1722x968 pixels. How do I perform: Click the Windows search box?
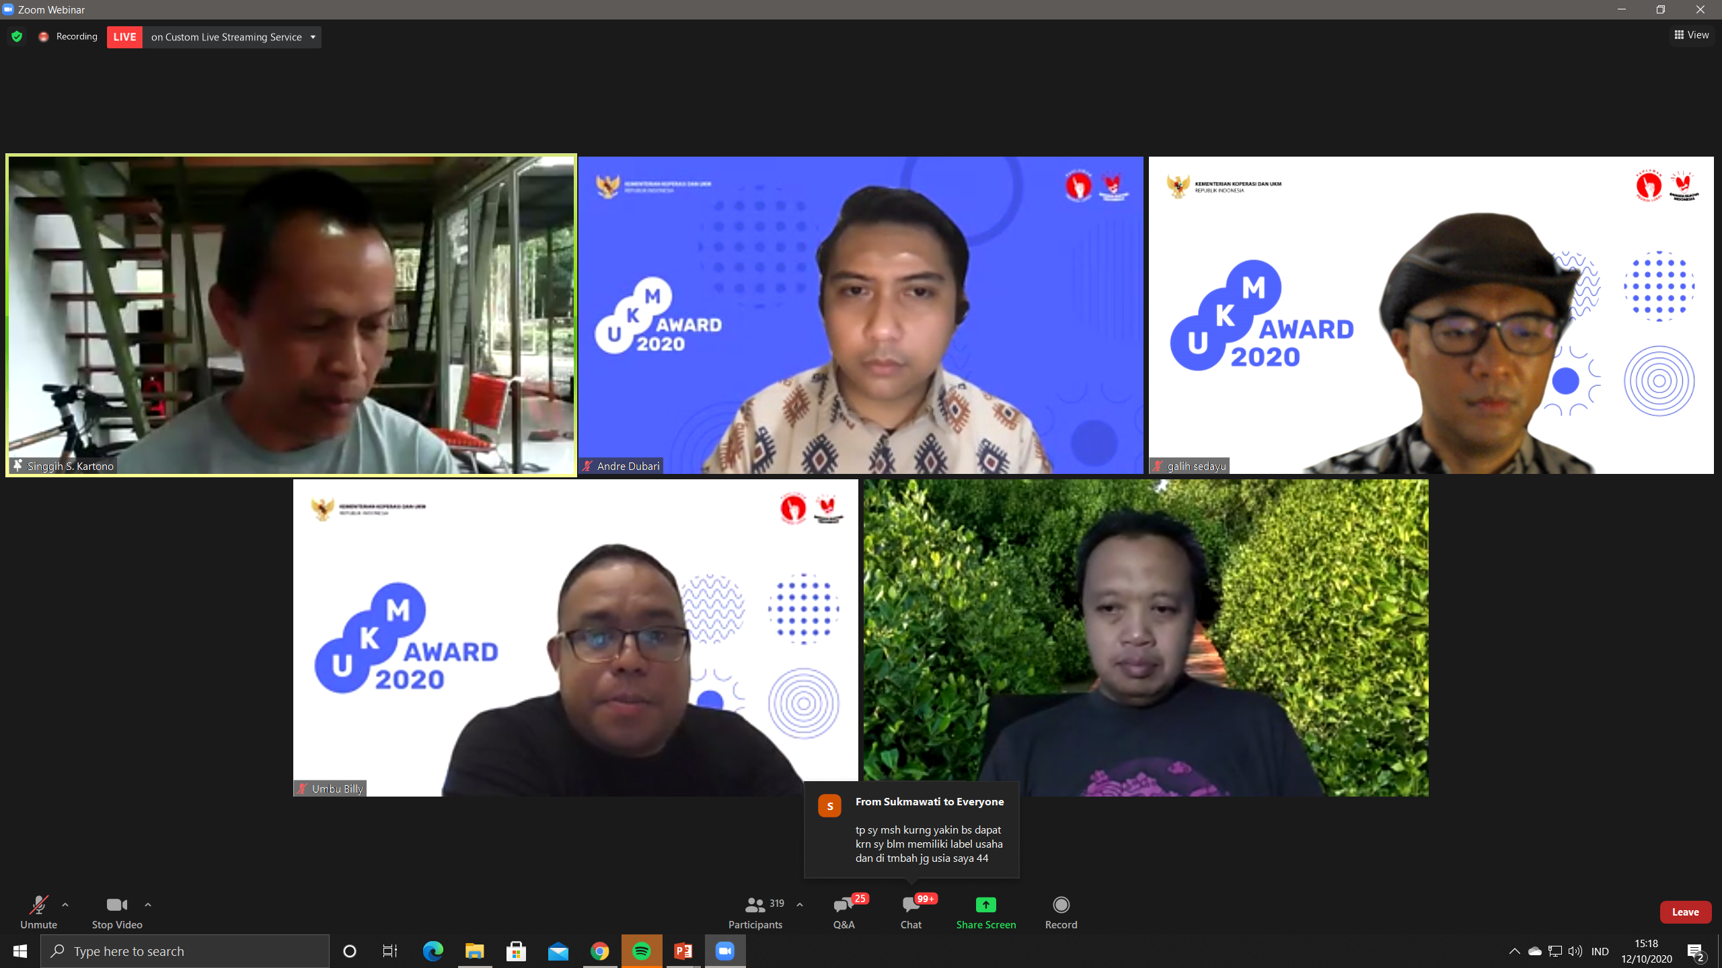pos(185,951)
